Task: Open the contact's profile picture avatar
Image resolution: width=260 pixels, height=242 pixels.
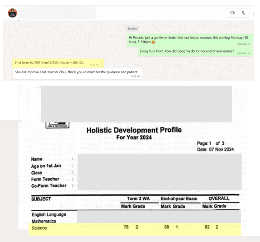Action: click(x=13, y=13)
